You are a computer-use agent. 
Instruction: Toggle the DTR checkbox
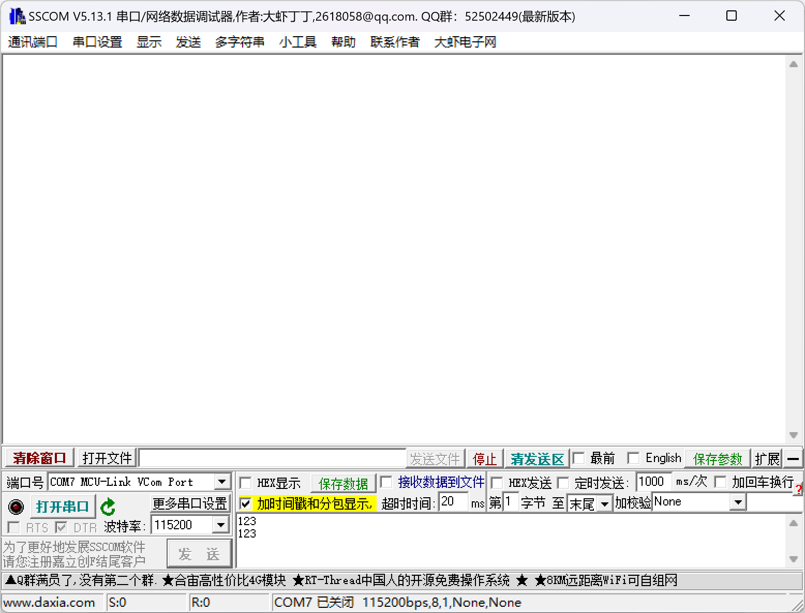(62, 528)
